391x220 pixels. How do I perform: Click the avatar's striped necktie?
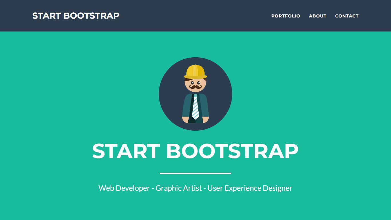point(195,108)
